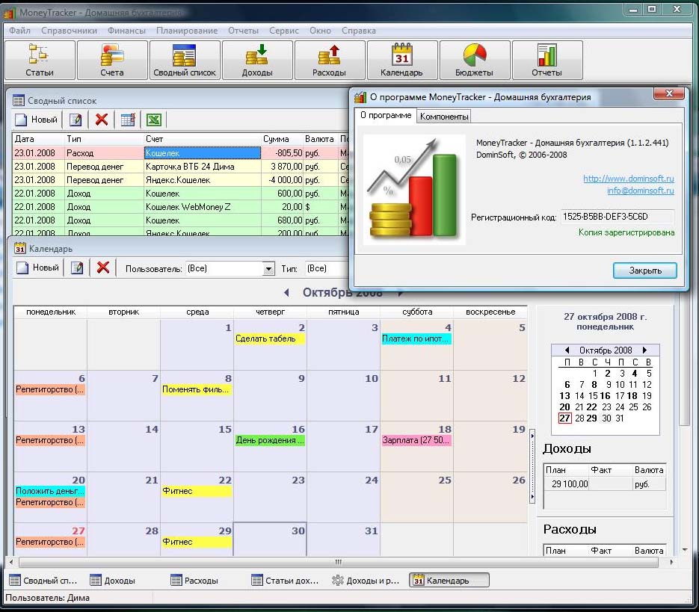
Task: Edit the selected record in Сводный список
Action: (x=76, y=120)
